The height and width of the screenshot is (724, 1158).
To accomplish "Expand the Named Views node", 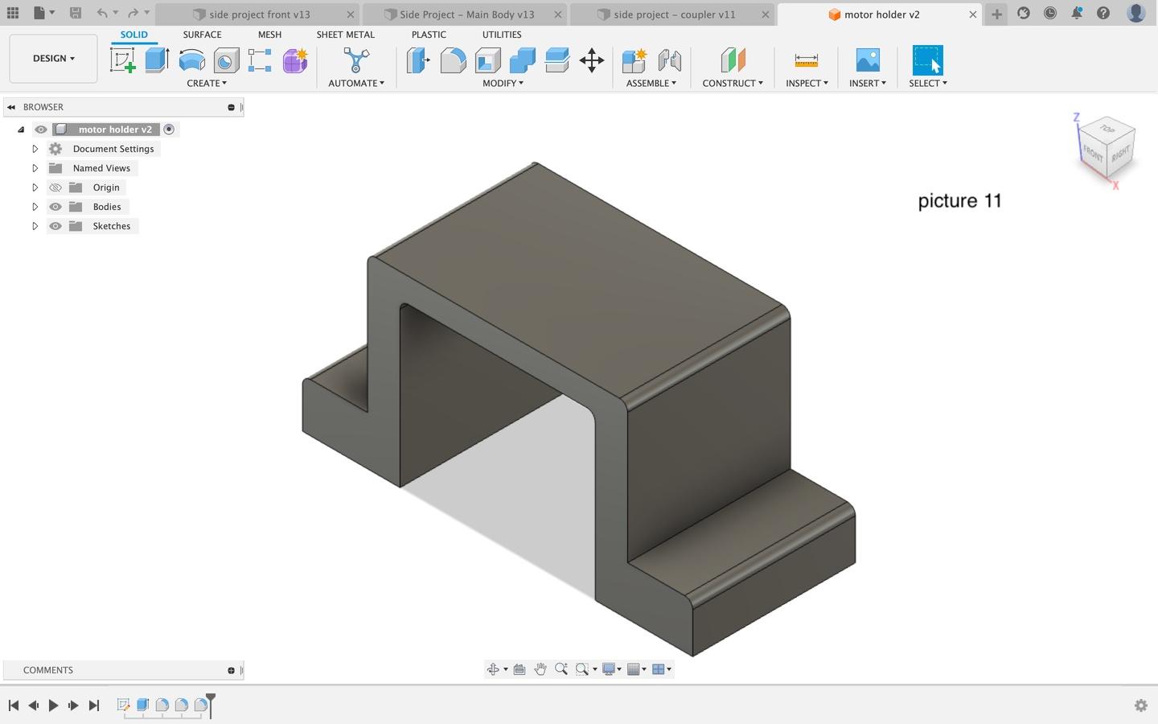I will (35, 168).
